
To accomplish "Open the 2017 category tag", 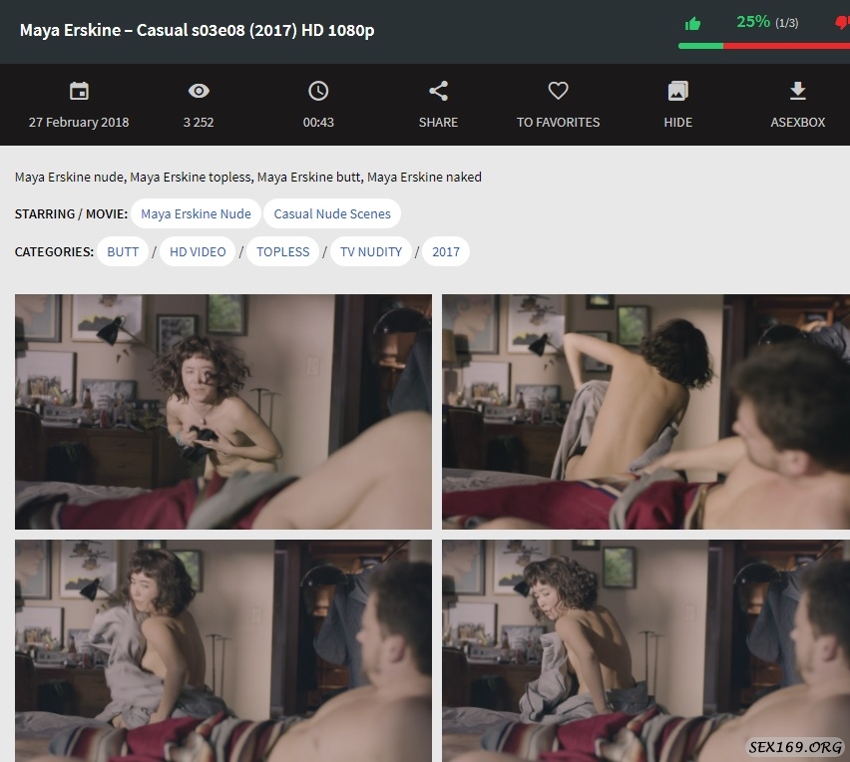I will [x=446, y=251].
